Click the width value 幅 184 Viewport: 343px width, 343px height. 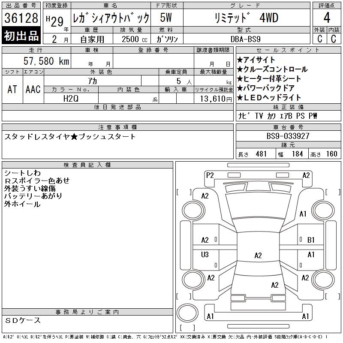click(x=290, y=154)
